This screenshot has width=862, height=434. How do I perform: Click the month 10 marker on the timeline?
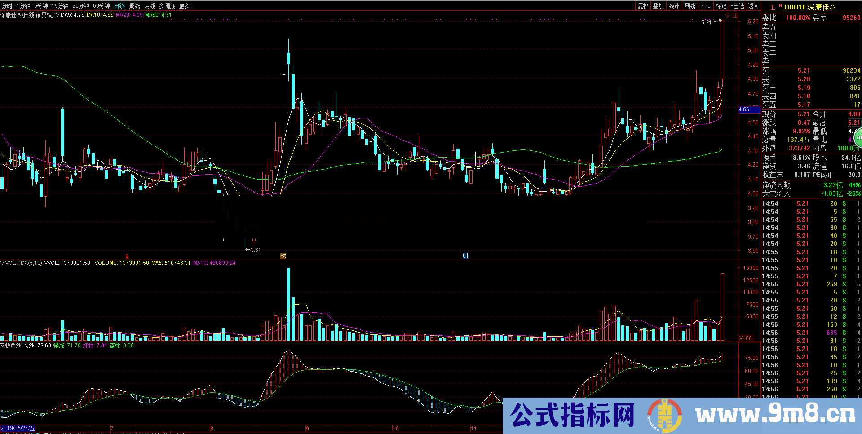(396, 429)
